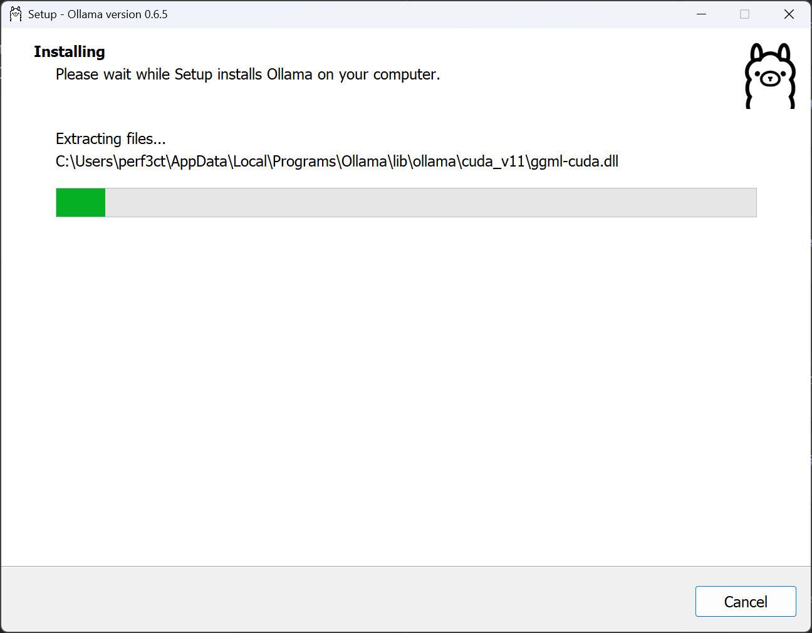Click 'C:\Users' at the start of path
This screenshot has height=633, width=812.
point(84,162)
